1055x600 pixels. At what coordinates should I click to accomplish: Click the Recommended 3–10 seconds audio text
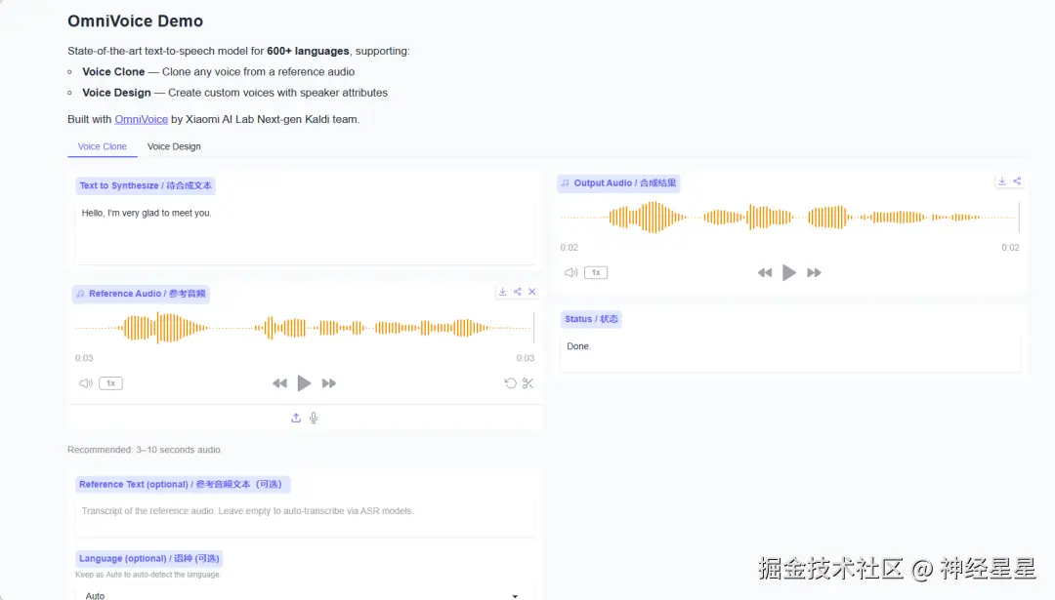click(145, 450)
